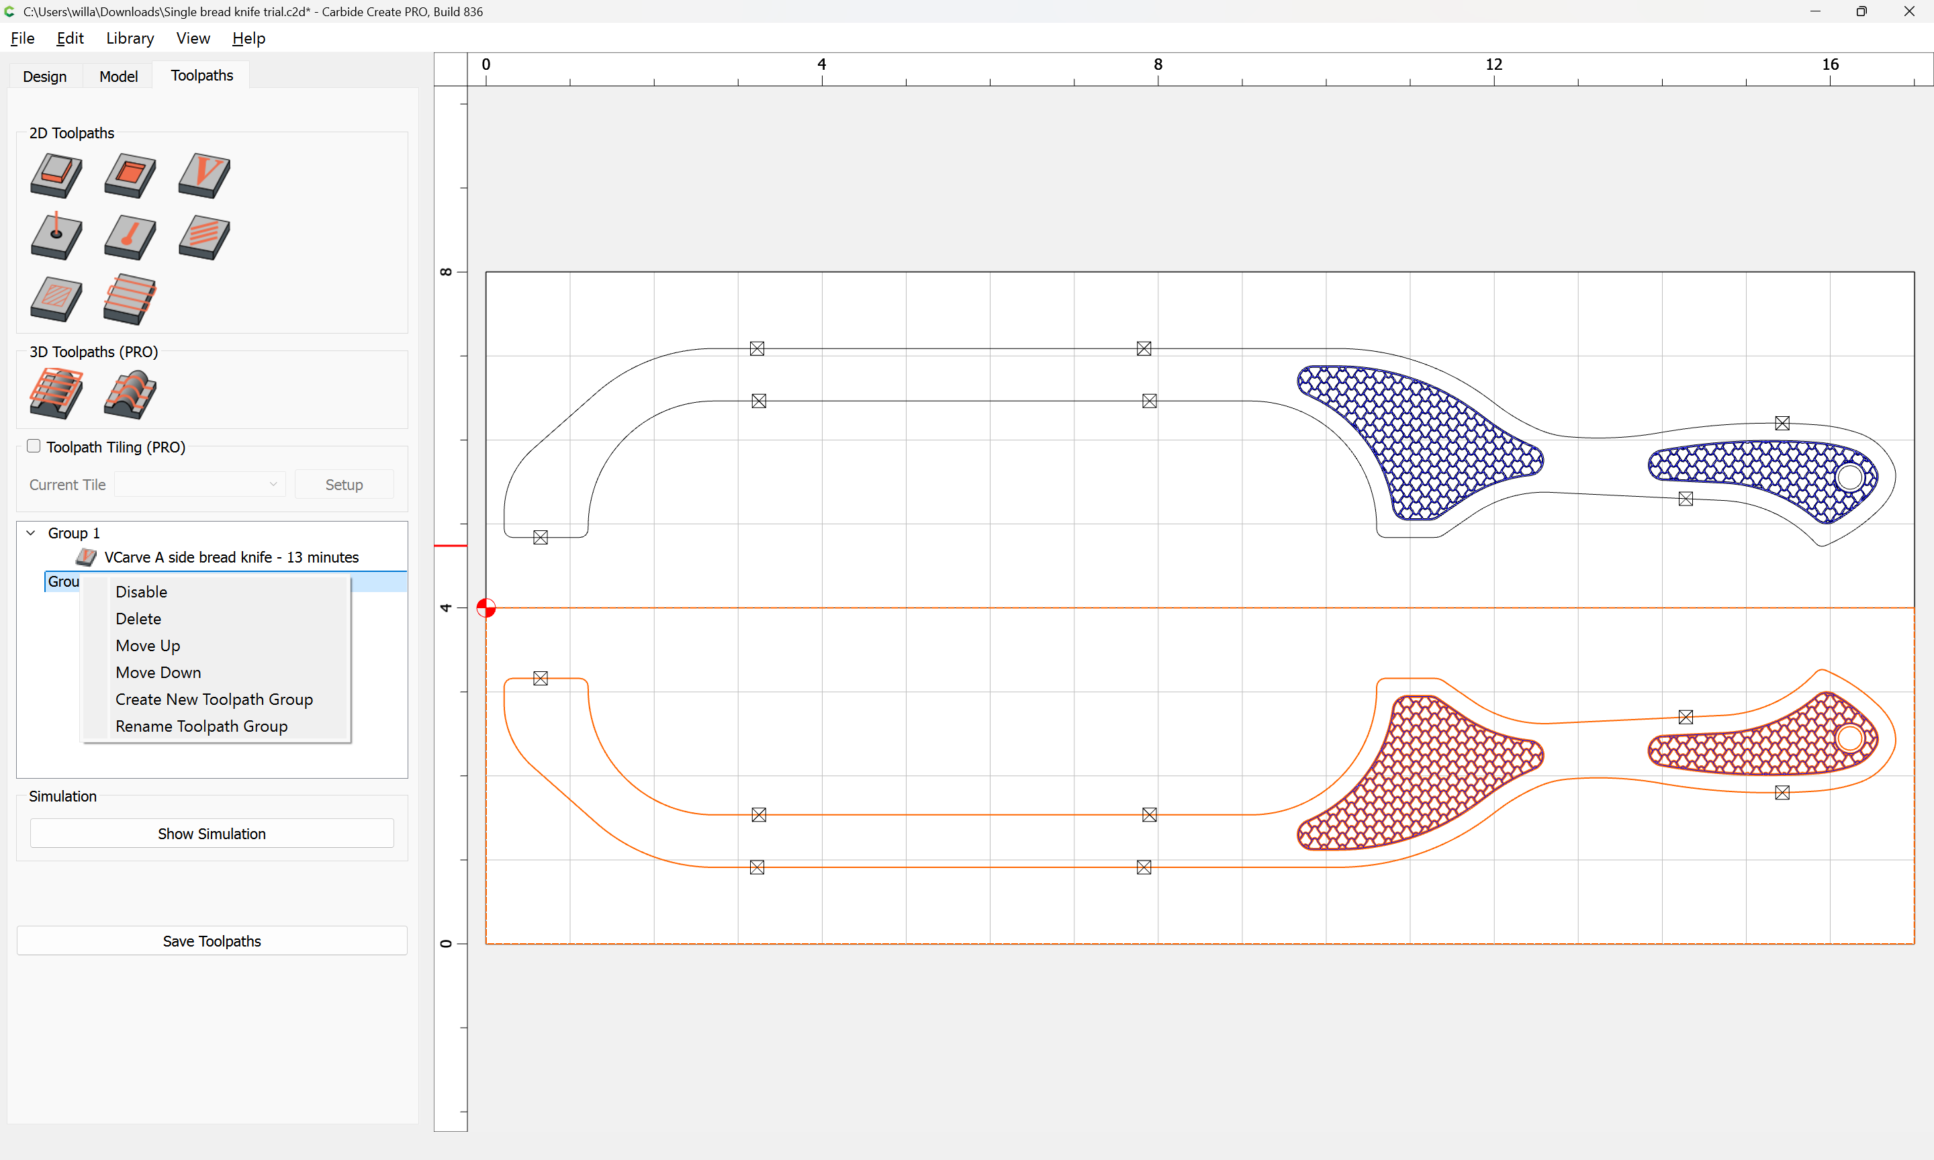The width and height of the screenshot is (1934, 1160).
Task: Enable Toolpath Tiling (PRO) checkbox
Action: pyautogui.click(x=34, y=446)
